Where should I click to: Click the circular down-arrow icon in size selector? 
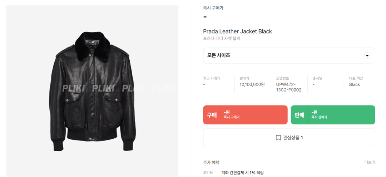click(367, 56)
